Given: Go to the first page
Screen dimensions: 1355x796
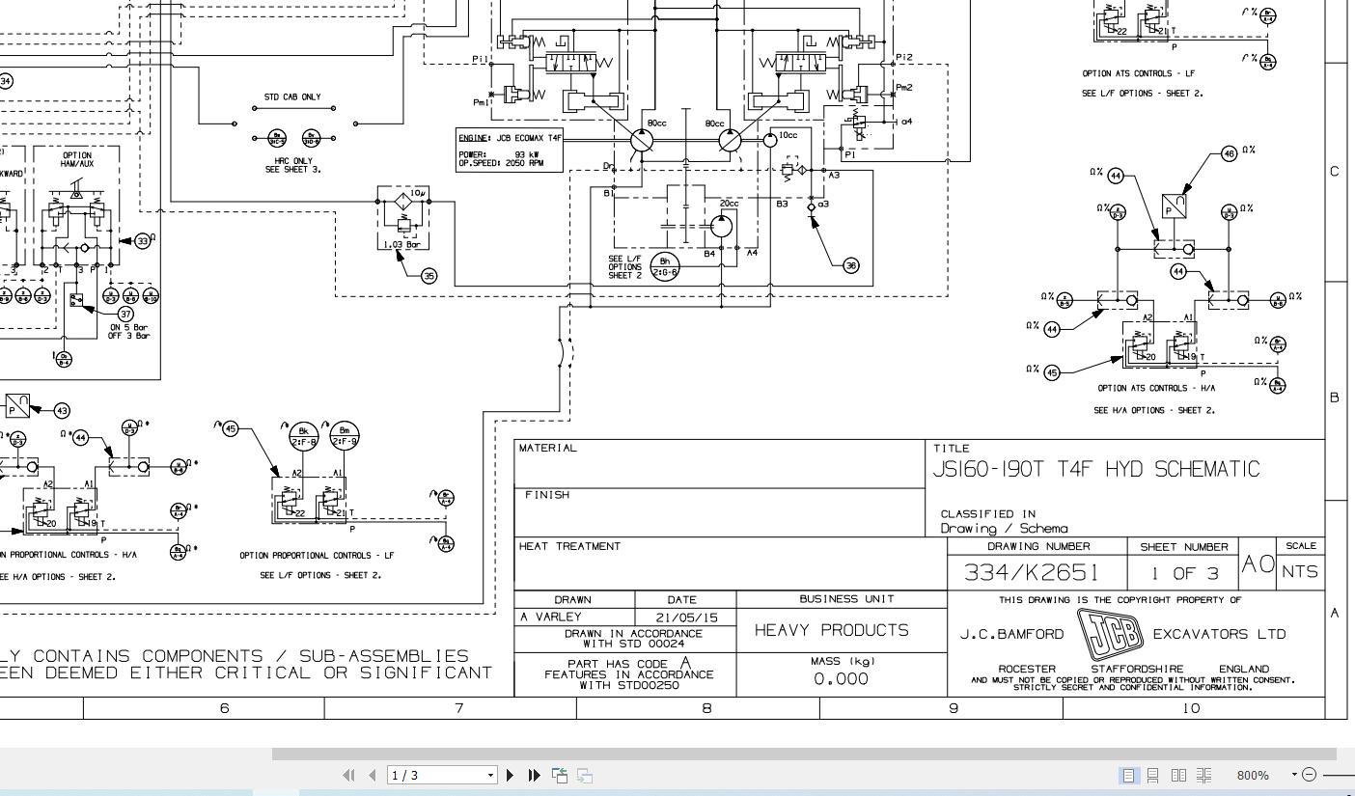Looking at the screenshot, I should coord(349,775).
